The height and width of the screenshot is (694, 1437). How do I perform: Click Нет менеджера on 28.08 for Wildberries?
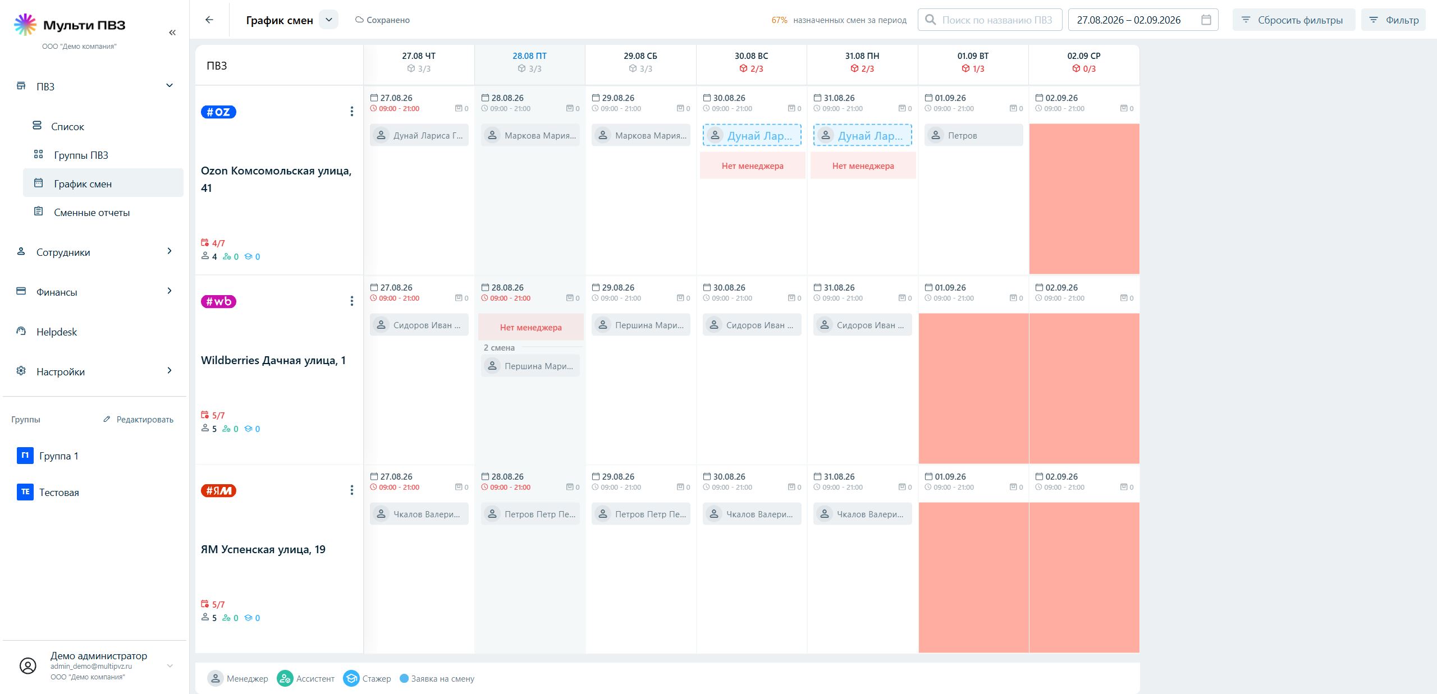coord(530,327)
